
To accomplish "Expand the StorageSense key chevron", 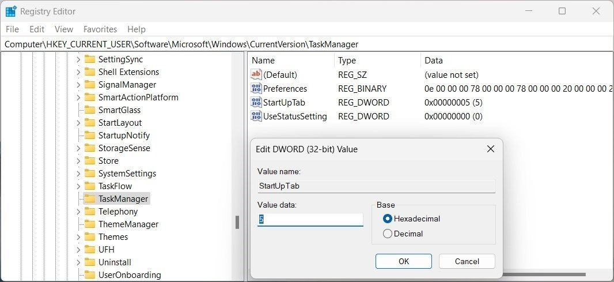I will click(78, 148).
